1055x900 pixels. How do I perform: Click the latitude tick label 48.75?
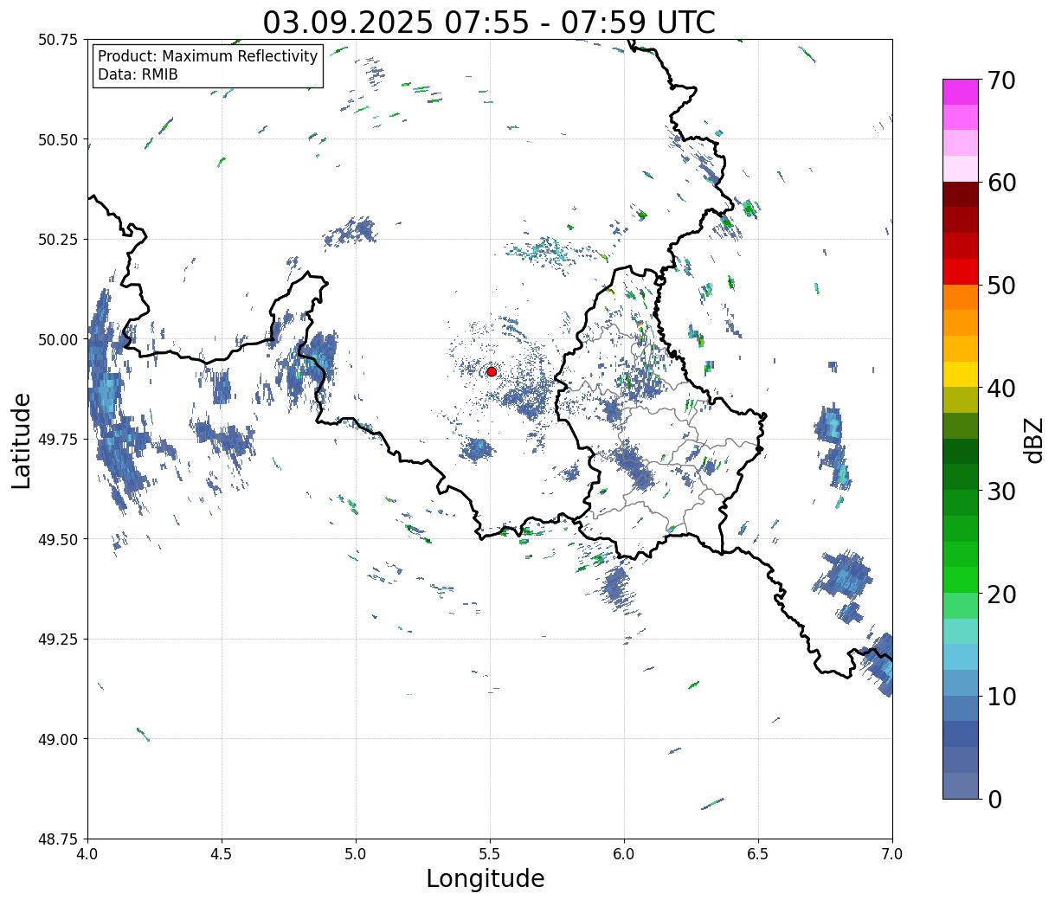[x=57, y=839]
